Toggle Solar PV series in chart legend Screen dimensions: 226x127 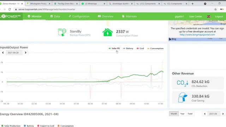pyautogui.click(x=114, y=48)
